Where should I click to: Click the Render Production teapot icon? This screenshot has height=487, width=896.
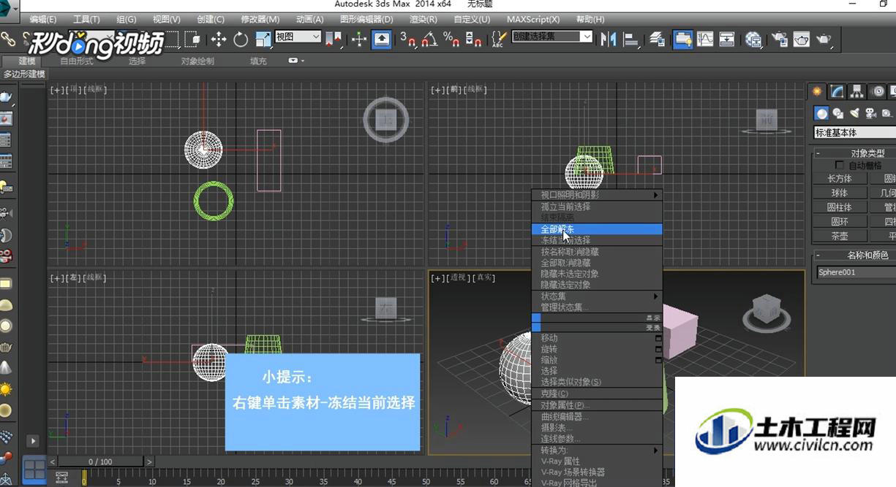click(x=824, y=39)
